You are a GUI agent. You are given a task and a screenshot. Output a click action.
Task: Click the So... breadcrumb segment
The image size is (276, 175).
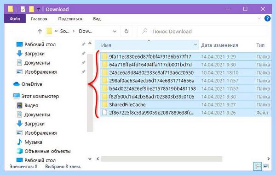(x=65, y=31)
